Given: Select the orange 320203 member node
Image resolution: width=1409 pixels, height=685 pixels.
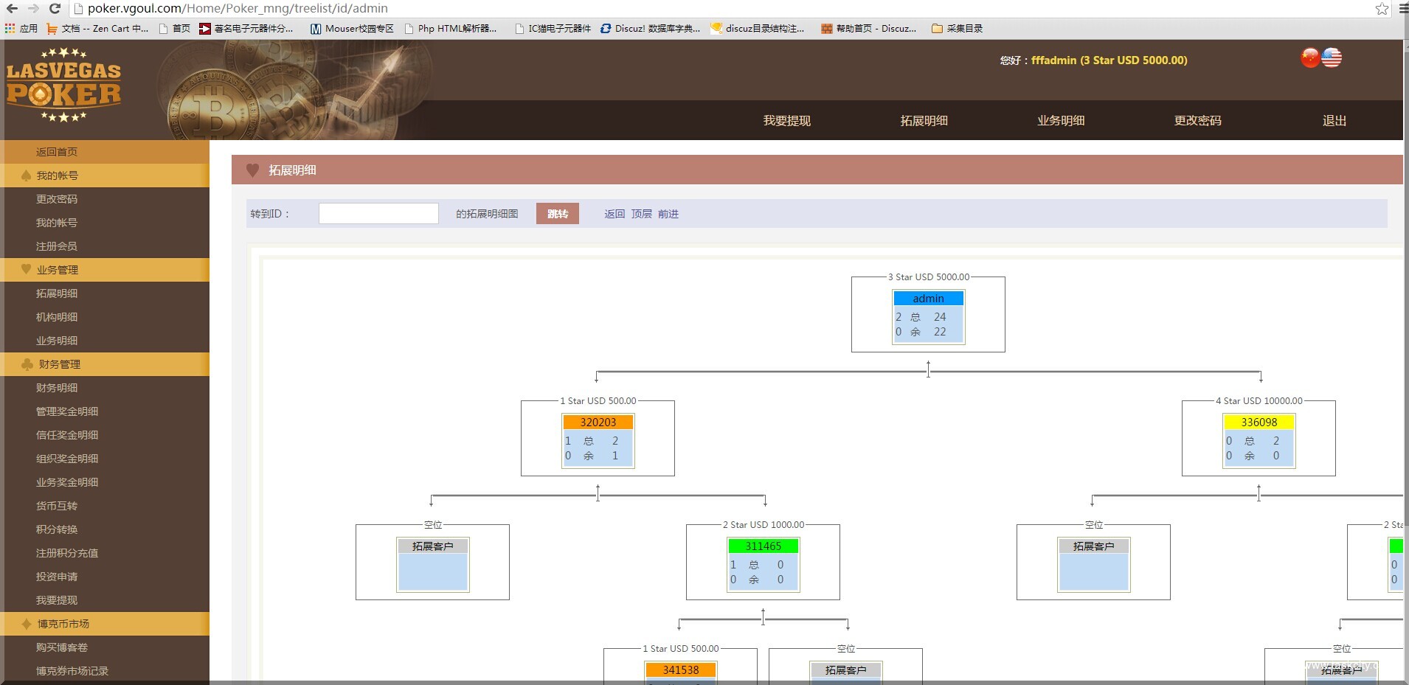Looking at the screenshot, I should (598, 423).
